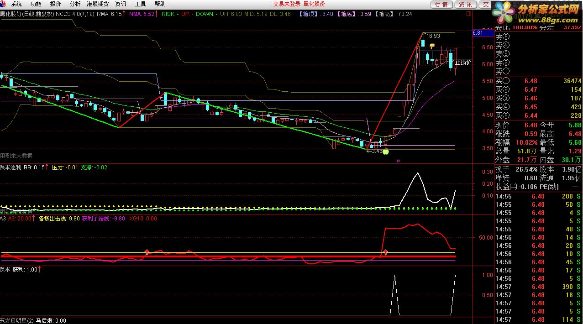The image size is (583, 324).
Task: Click the 换手 26.54% turnover value
Action: click(x=517, y=169)
